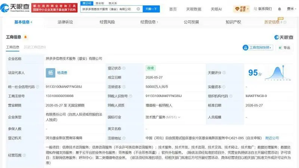Open 首页 in the top navigation
Screen dimensions: 299x168
tap(173, 9)
